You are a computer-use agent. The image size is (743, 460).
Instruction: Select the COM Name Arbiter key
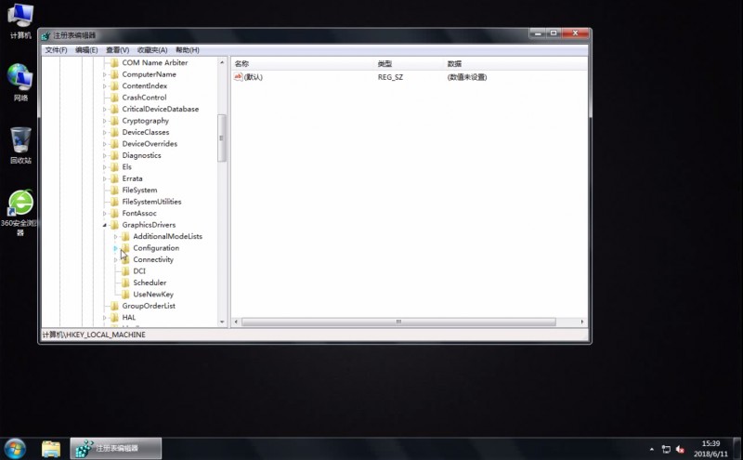(x=154, y=62)
